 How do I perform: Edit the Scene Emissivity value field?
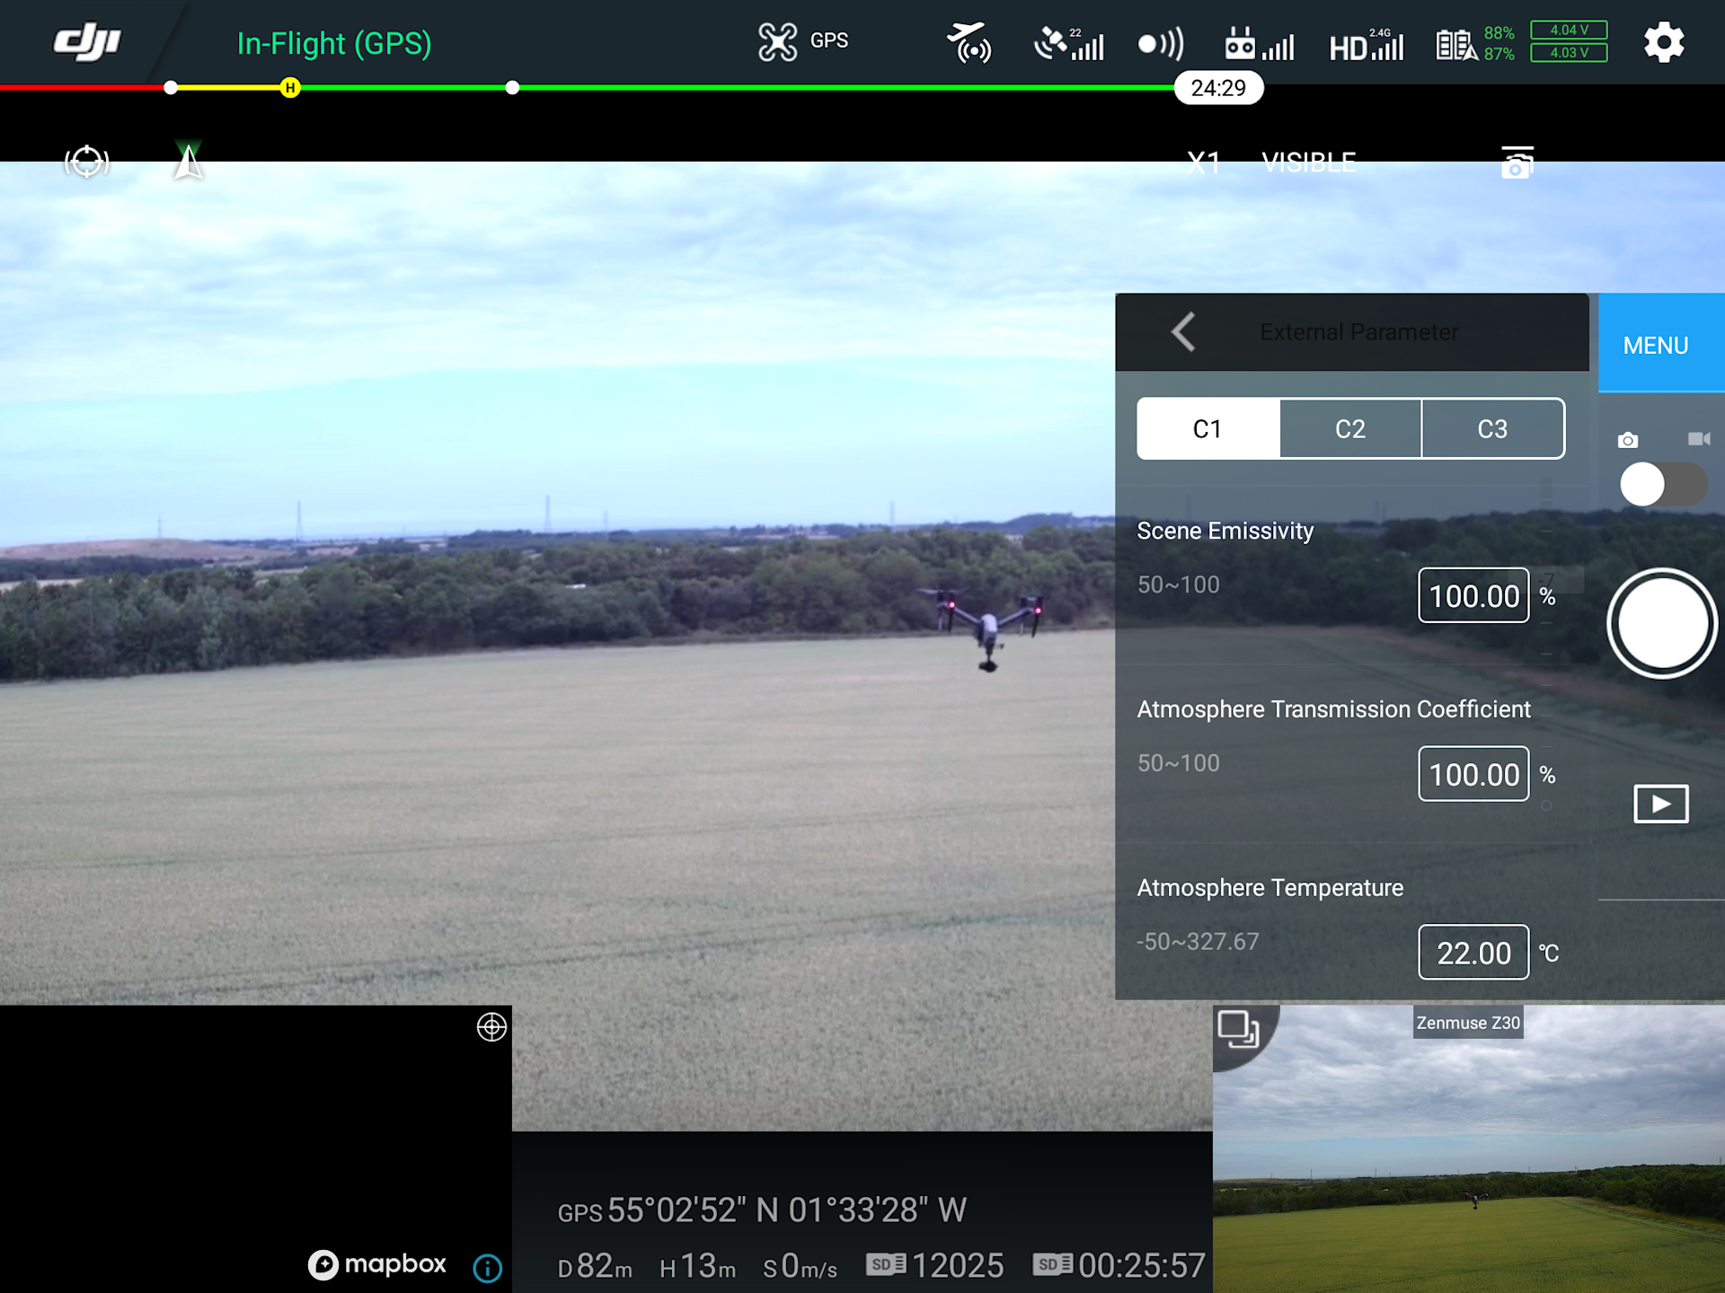click(1473, 596)
